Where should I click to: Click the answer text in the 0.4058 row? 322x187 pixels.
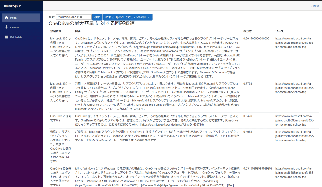(157, 136)
